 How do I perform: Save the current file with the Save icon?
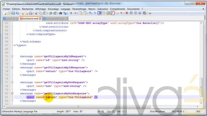[13, 13]
